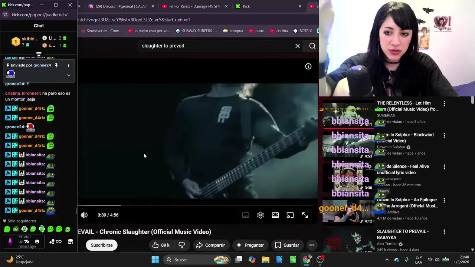Viewport: 475px width, 267px height.
Task: Click the chat message input box
Action: (24, 242)
